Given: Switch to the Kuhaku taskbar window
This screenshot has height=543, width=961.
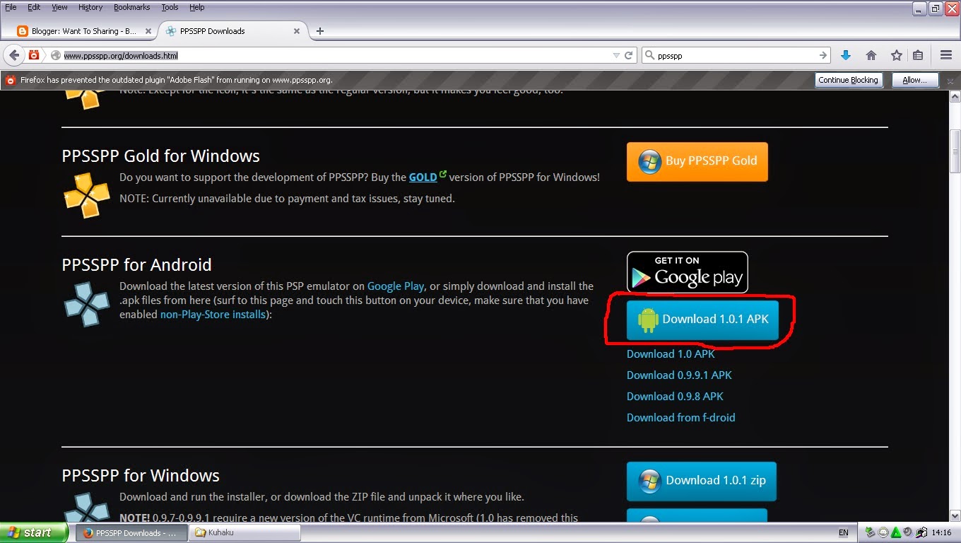Looking at the screenshot, I should (x=245, y=533).
